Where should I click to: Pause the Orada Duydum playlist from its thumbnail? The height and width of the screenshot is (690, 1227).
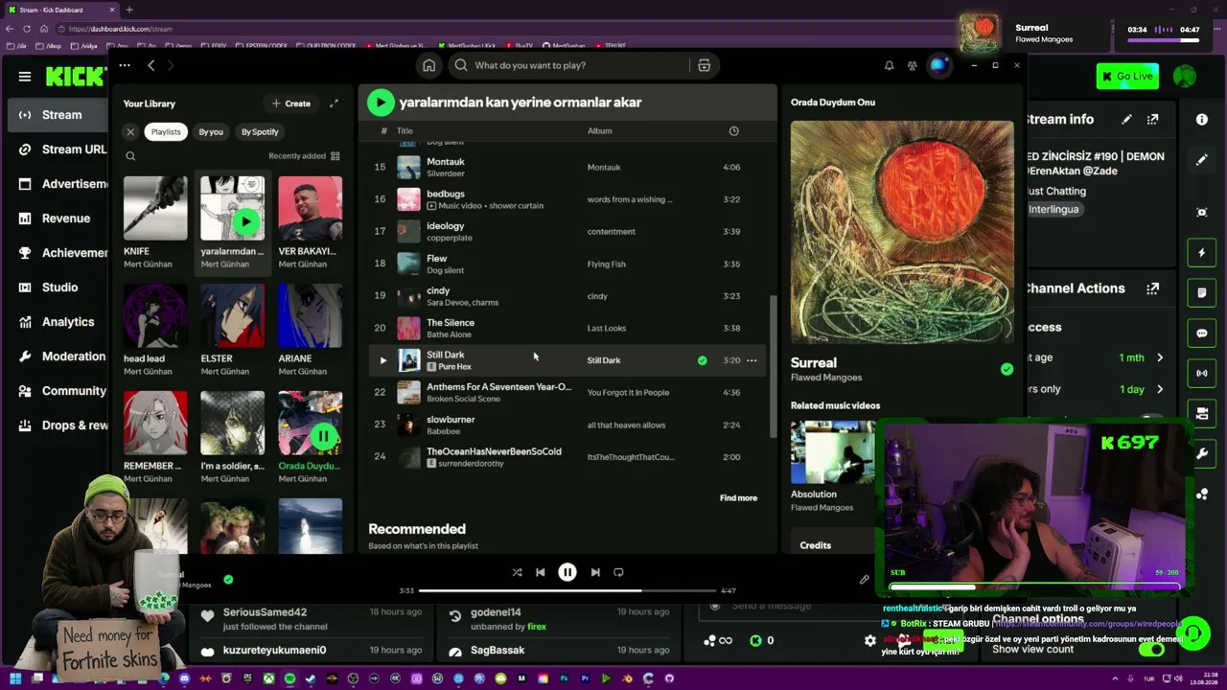click(323, 437)
